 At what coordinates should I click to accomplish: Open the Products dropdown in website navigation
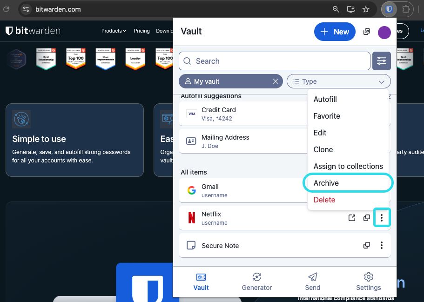tap(114, 31)
